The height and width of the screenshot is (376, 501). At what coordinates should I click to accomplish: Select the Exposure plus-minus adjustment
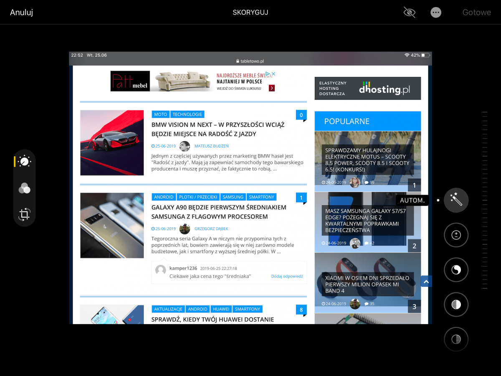(456, 235)
